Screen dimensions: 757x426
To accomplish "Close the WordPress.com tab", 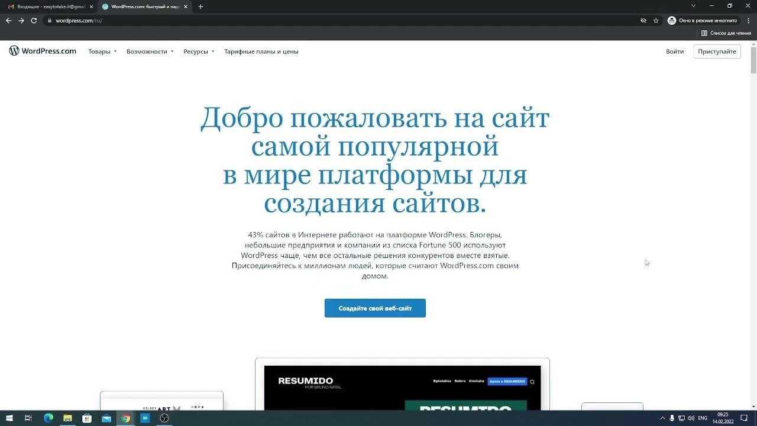I will coord(186,7).
